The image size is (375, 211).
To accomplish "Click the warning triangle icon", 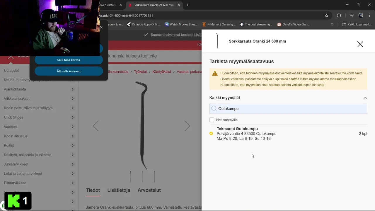I will (215, 73).
